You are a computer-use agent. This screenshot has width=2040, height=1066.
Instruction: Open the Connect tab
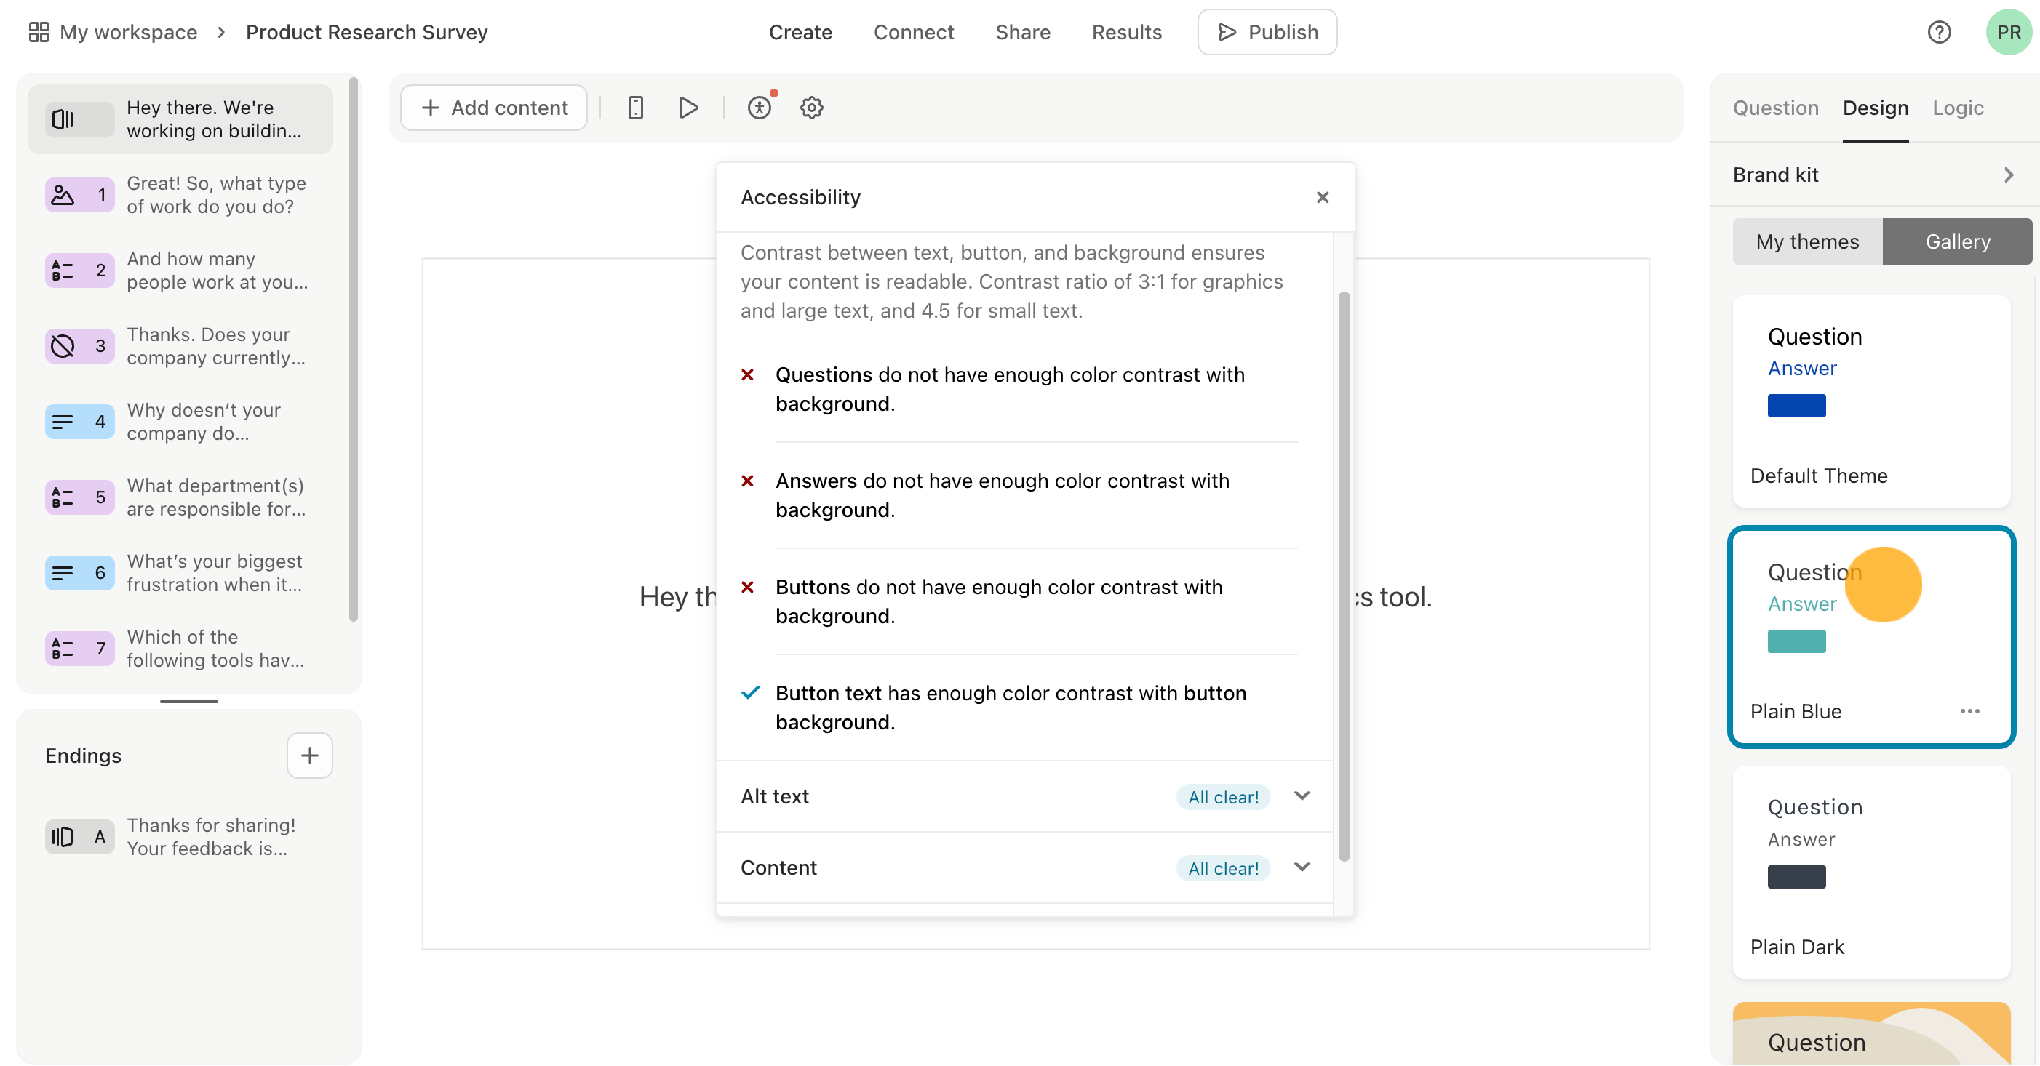(913, 32)
